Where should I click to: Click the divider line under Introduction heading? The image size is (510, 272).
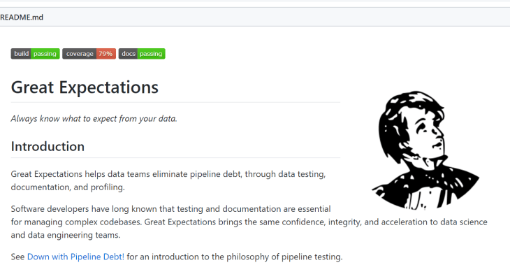pos(175,158)
